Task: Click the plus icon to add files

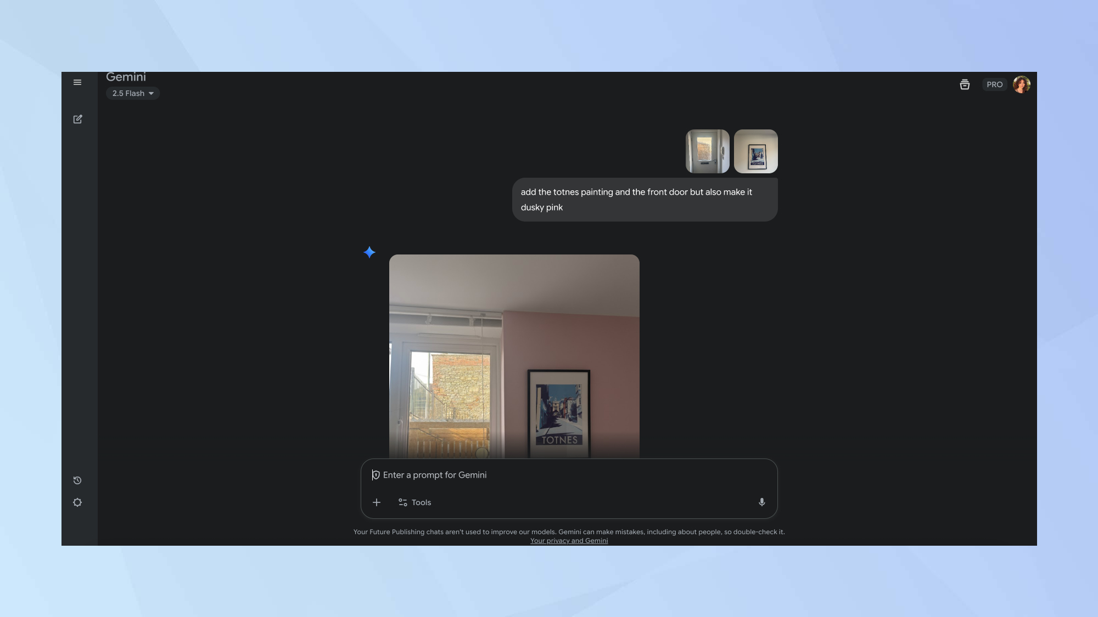Action: [377, 502]
